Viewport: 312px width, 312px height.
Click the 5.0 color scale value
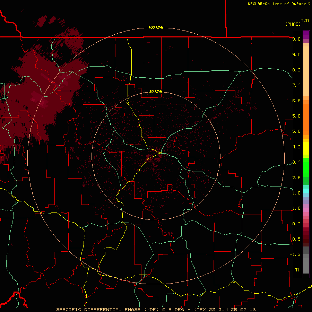click(x=296, y=131)
